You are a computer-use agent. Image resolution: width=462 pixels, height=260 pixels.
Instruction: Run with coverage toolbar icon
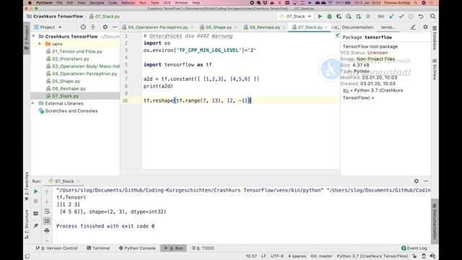tap(339, 17)
